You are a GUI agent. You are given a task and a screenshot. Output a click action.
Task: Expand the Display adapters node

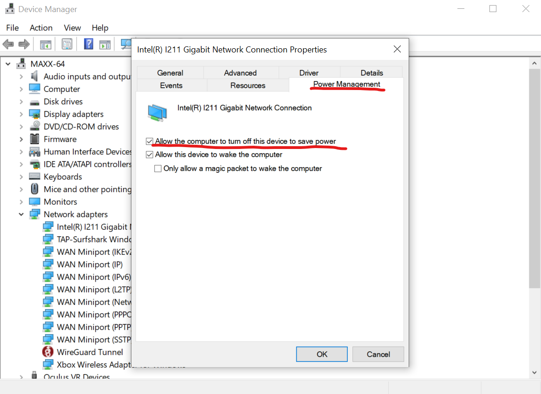(21, 114)
